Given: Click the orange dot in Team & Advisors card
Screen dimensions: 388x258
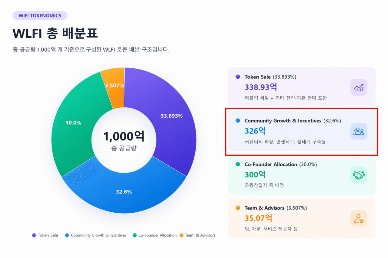Looking at the screenshot, I should (x=238, y=208).
